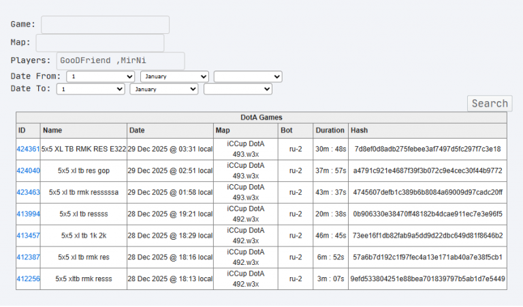
Task: Open the Date To month dropdown
Action: [x=164, y=89]
